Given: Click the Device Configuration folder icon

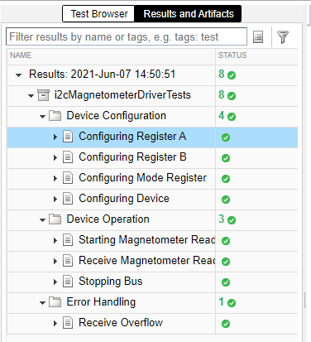Looking at the screenshot, I should 55,116.
